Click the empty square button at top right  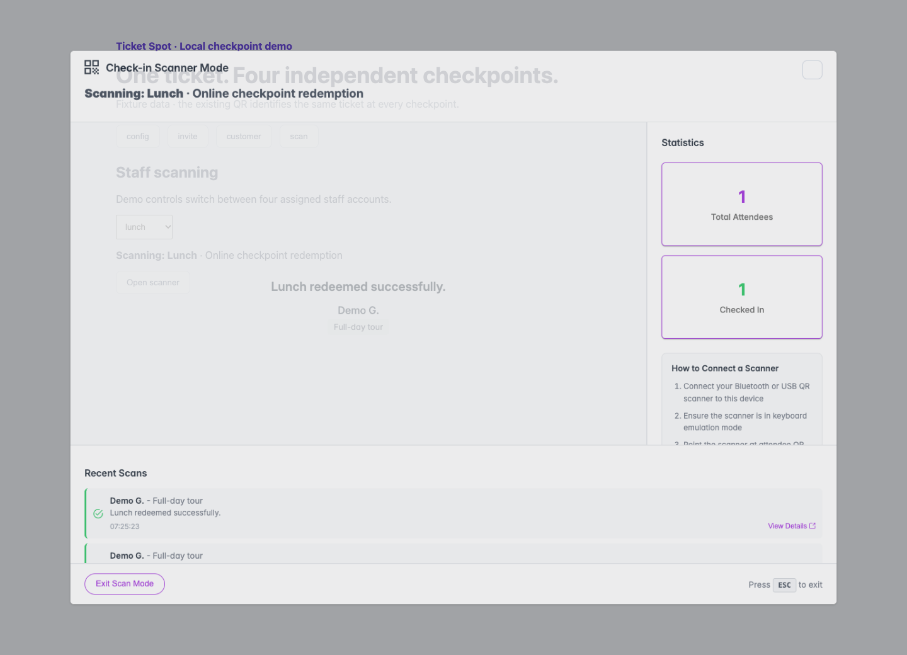click(813, 70)
